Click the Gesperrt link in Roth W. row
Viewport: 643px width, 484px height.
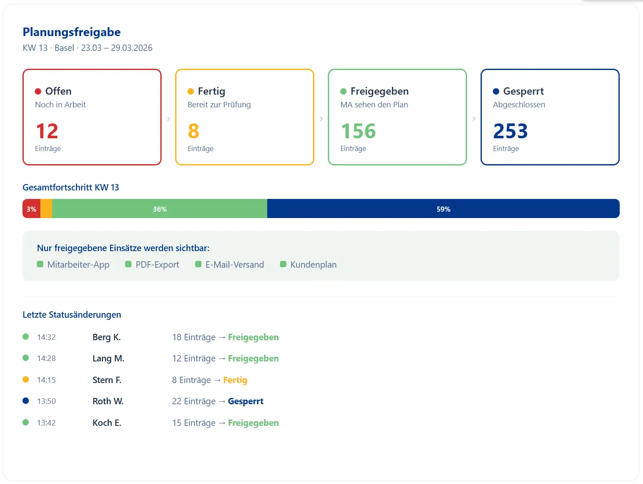[x=246, y=401]
